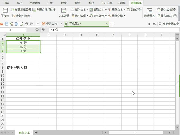Go to the last sheet using navigation arrow
The width and height of the screenshot is (180, 135).
coord(12,132)
